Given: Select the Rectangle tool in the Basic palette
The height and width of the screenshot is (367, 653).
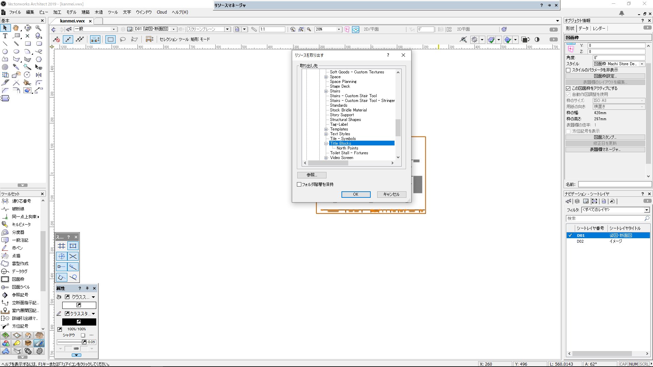Looking at the screenshot, I should 28,43.
